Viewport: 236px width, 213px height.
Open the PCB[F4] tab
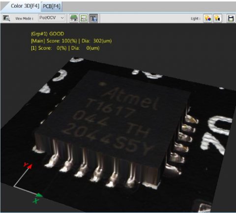tap(52, 6)
